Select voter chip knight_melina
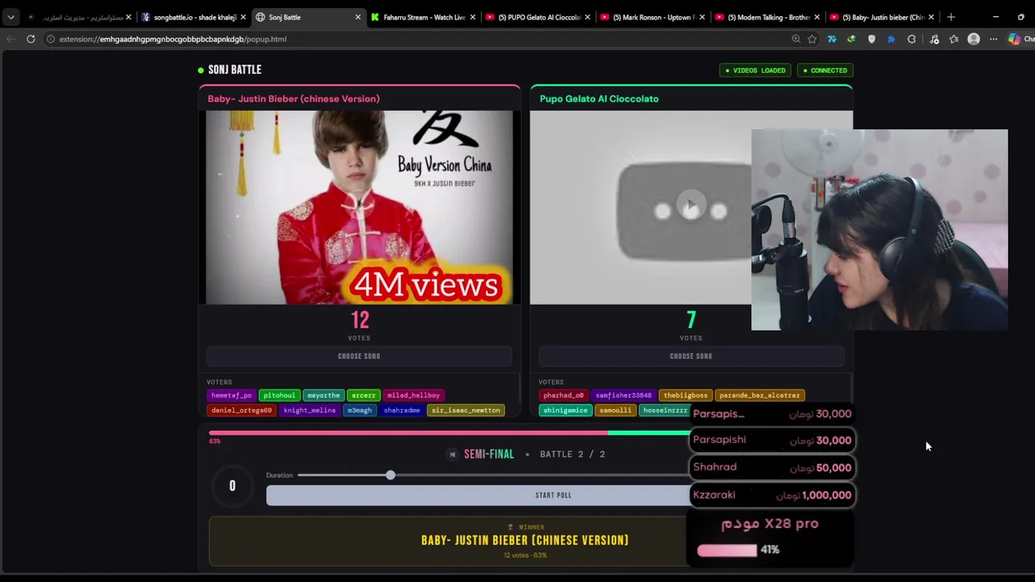 tap(310, 411)
